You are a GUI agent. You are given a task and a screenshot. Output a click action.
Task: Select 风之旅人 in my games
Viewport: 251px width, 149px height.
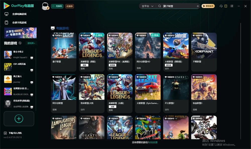click(18, 79)
